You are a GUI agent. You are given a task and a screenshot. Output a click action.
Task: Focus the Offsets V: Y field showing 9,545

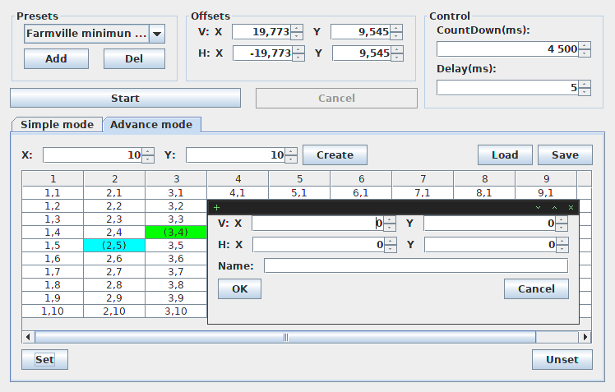[360, 32]
